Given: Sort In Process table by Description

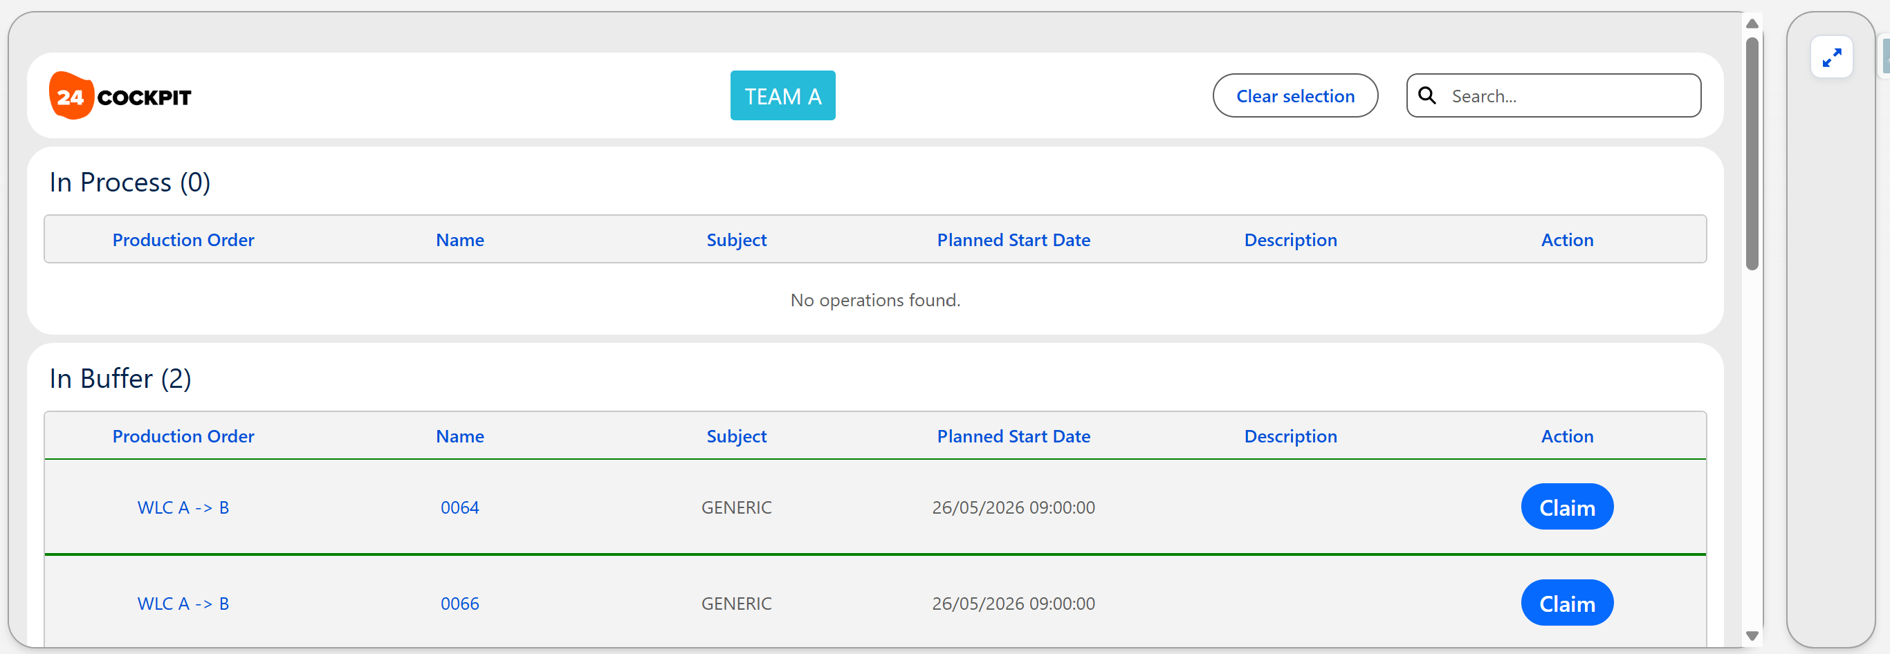Looking at the screenshot, I should point(1291,240).
